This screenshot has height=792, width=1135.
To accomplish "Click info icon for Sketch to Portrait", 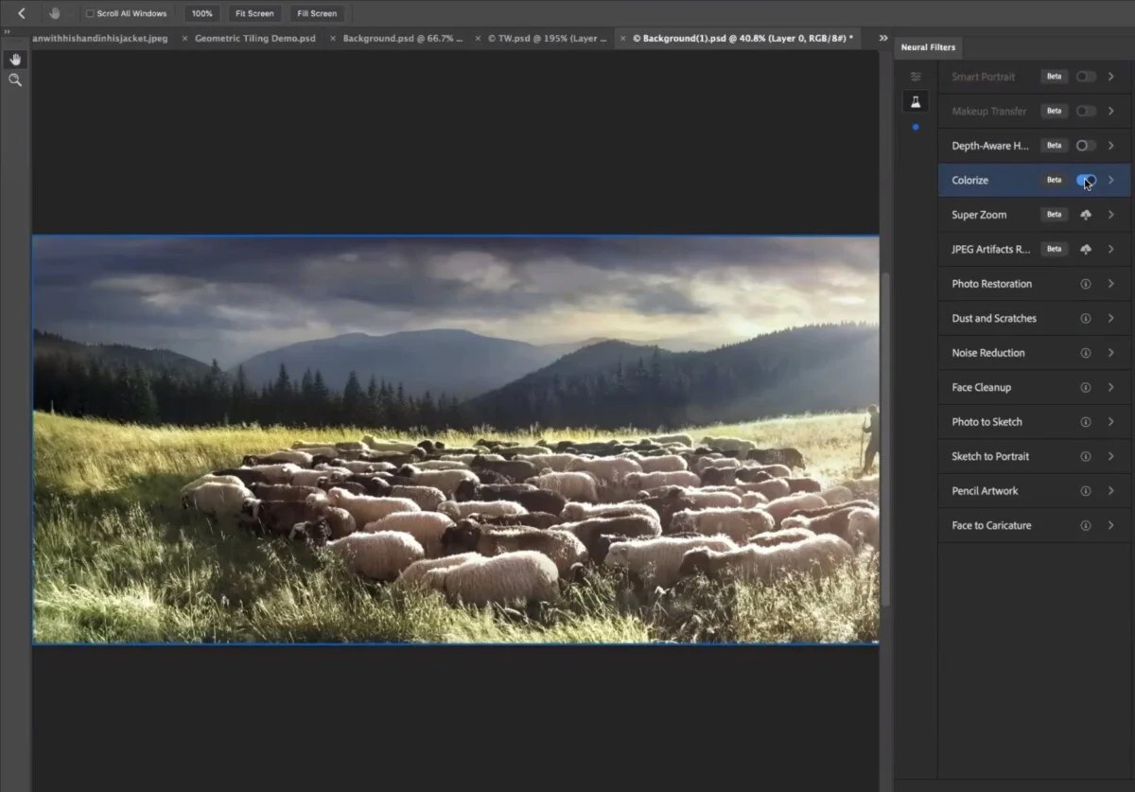I will pos(1086,456).
